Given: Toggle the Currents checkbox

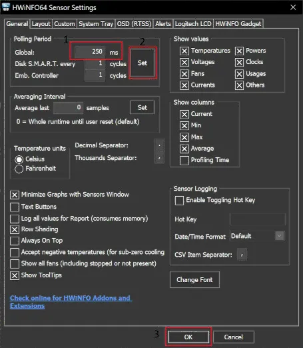Looking at the screenshot, I should point(184,85).
